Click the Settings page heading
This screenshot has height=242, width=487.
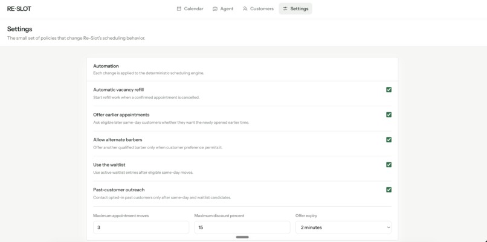pyautogui.click(x=19, y=29)
